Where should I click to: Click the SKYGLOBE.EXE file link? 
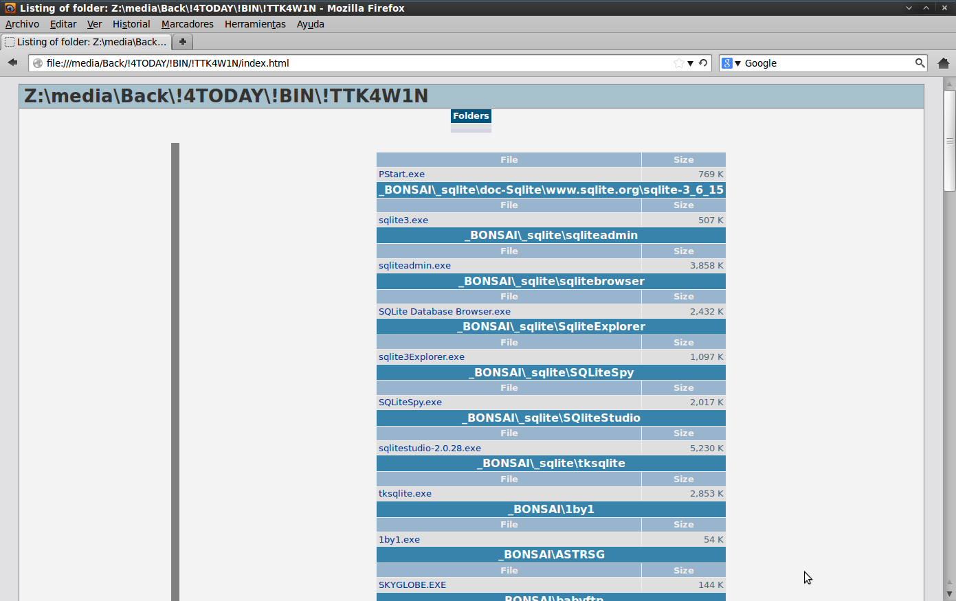(412, 585)
